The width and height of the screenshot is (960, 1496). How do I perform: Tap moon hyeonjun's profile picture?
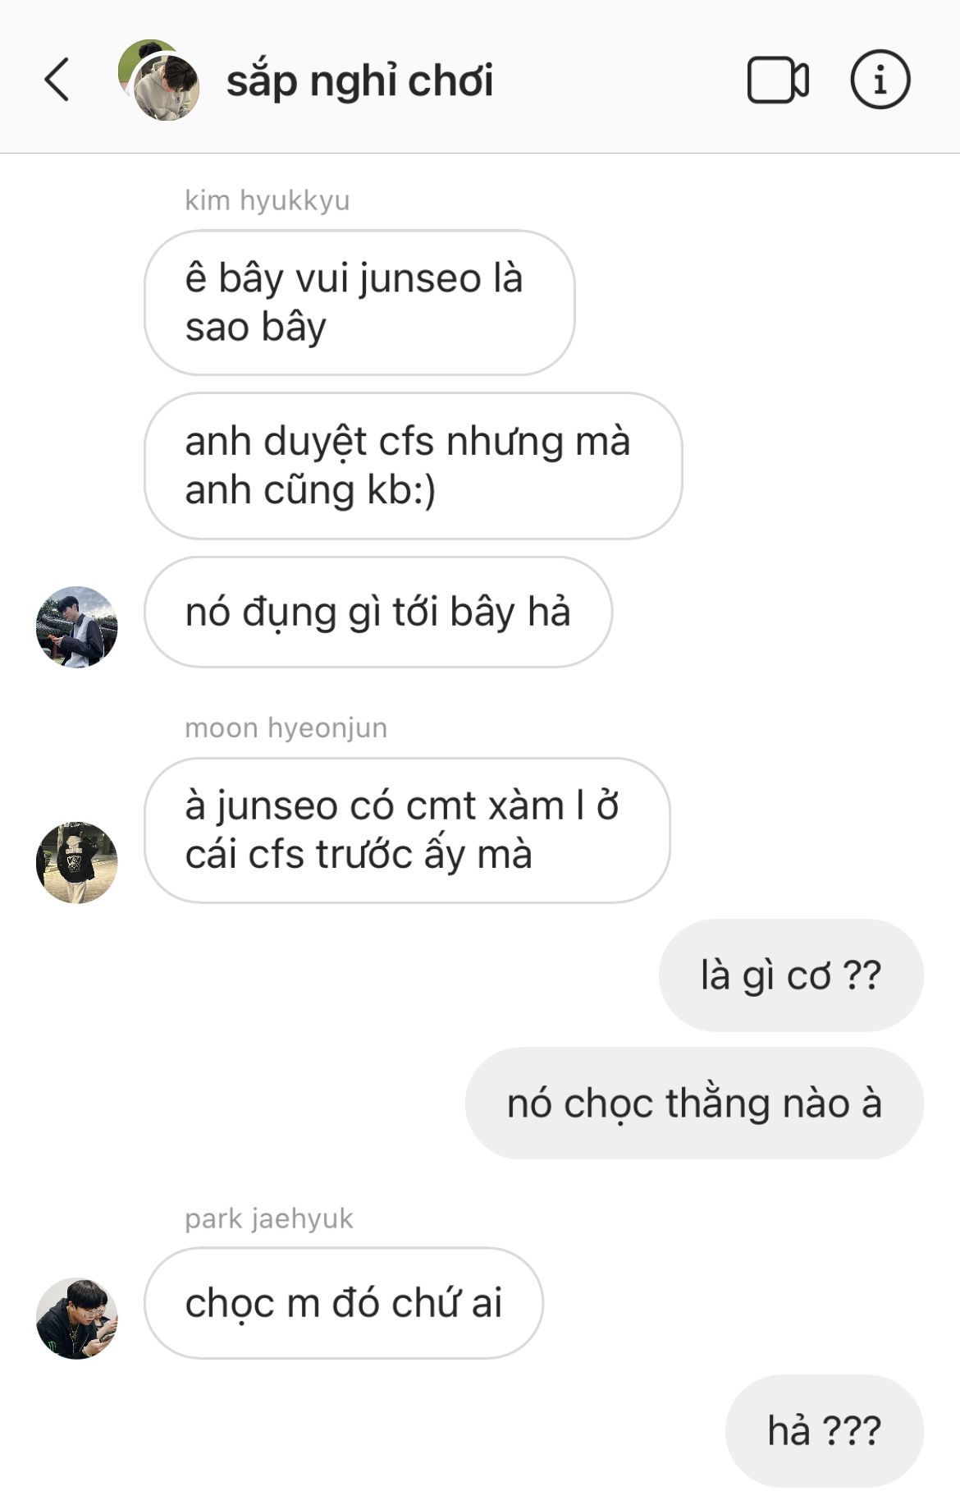77,862
